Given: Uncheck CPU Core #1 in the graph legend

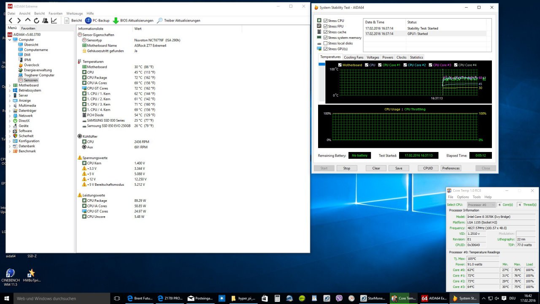Looking at the screenshot, I should click(x=380, y=65).
